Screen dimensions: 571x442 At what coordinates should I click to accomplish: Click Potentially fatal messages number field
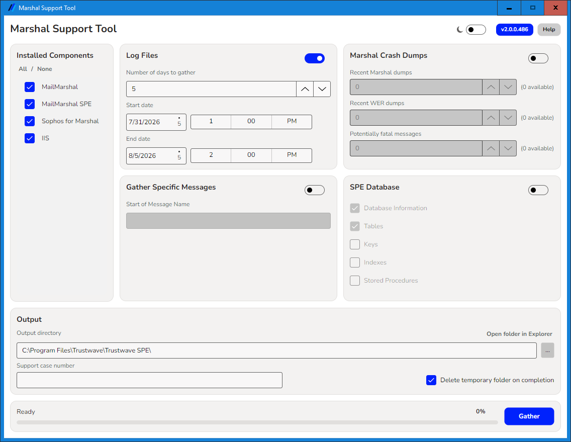(x=416, y=148)
